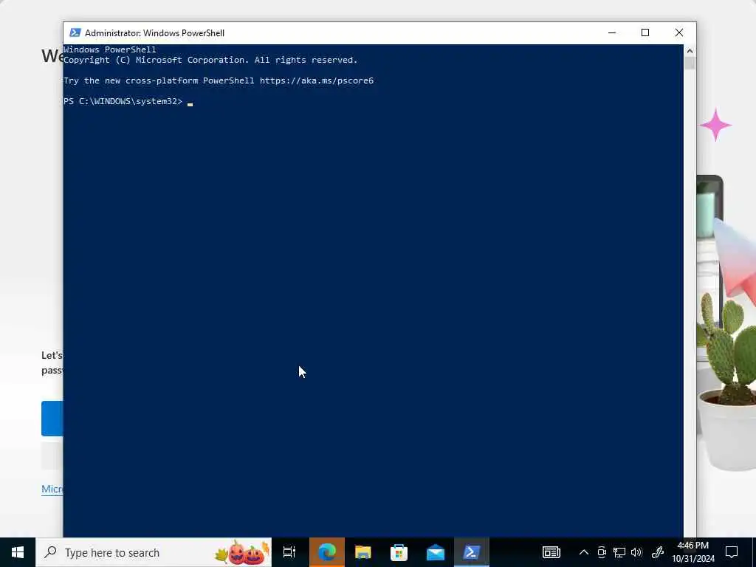Viewport: 756px width, 567px height.
Task: Click the https://aka.ms/pscore6 text
Action: tap(317, 80)
